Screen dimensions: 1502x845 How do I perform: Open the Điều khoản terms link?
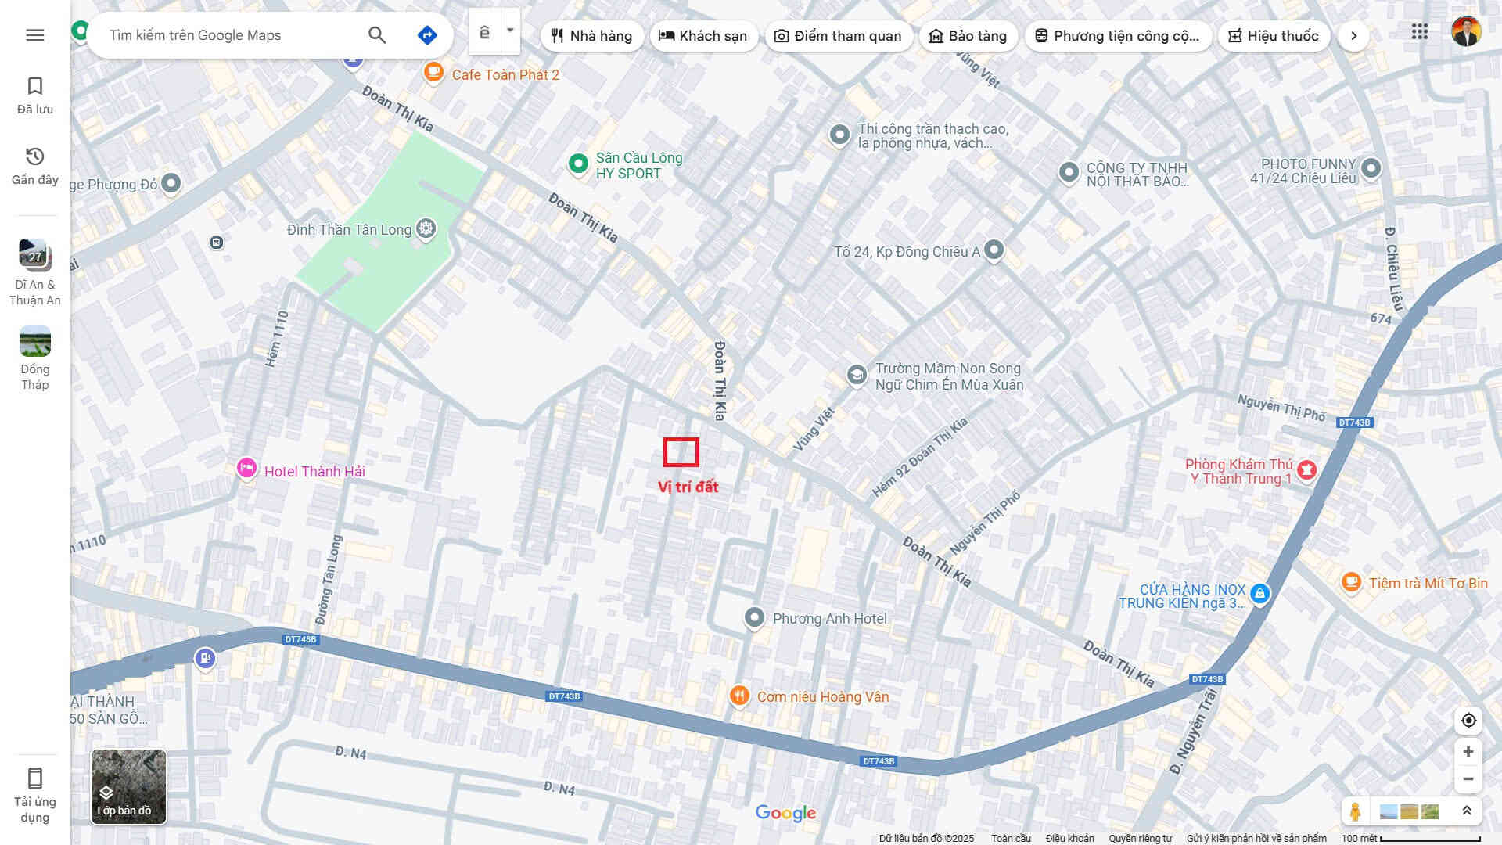pos(1069,838)
